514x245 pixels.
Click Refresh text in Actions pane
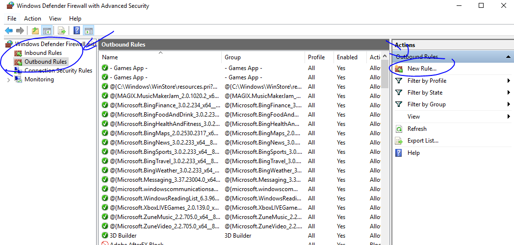[x=417, y=129]
